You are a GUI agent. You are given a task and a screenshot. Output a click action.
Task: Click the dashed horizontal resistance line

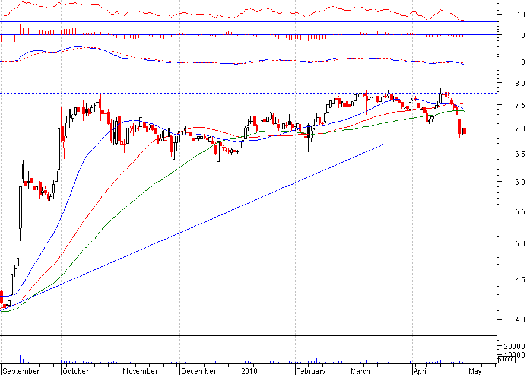[x=249, y=93]
